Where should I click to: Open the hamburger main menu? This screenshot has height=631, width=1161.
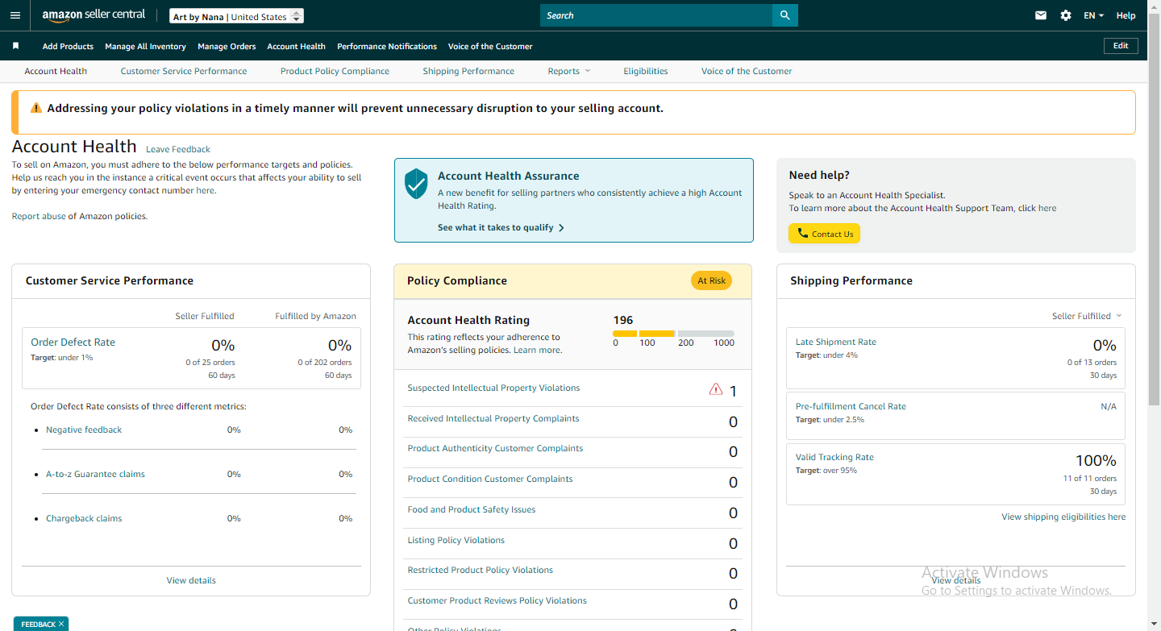click(15, 15)
